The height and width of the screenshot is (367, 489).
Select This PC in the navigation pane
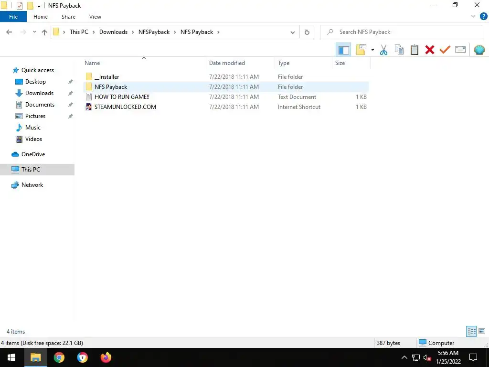pos(37,170)
